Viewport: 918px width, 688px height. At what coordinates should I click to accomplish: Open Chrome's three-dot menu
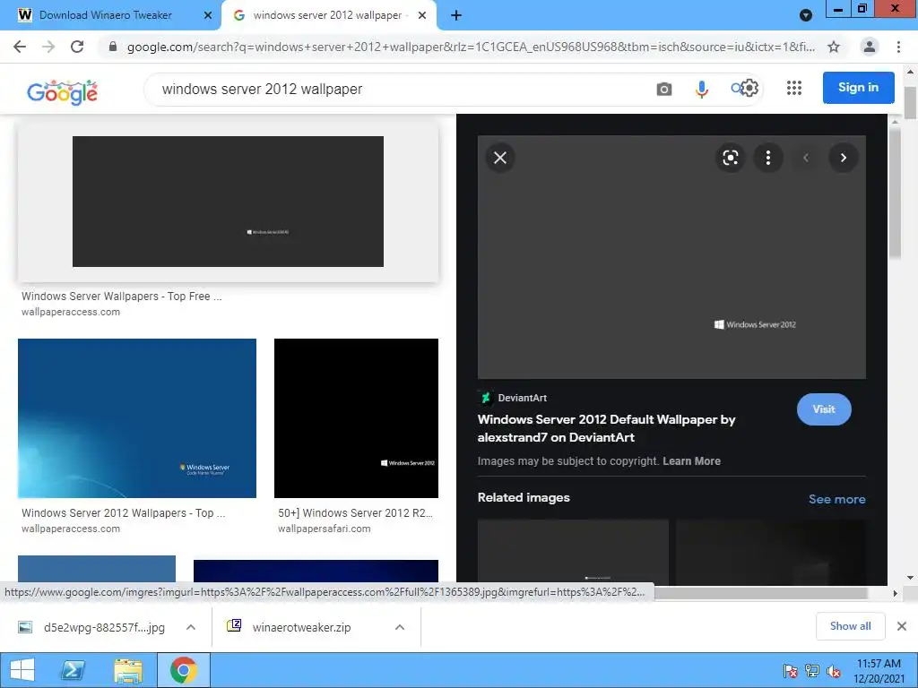tap(898, 47)
